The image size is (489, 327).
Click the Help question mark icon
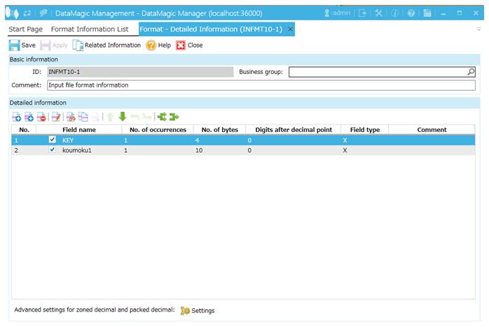coord(158,45)
